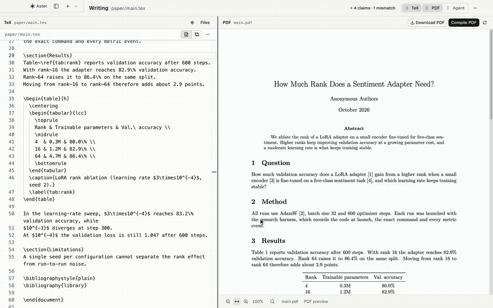The image size is (493, 308).
Task: Click the TeX tab drag handle
Action: (x=407, y=8)
